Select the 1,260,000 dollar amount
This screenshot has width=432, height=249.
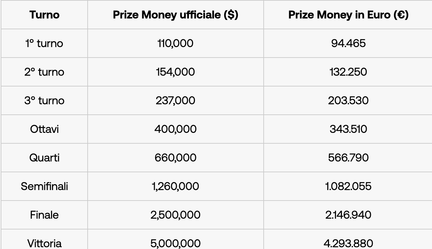click(x=175, y=187)
